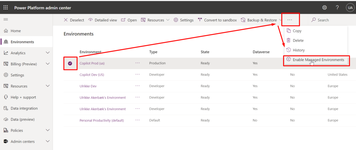Switch to Detailed view
356x150 pixels.
[x=103, y=20]
